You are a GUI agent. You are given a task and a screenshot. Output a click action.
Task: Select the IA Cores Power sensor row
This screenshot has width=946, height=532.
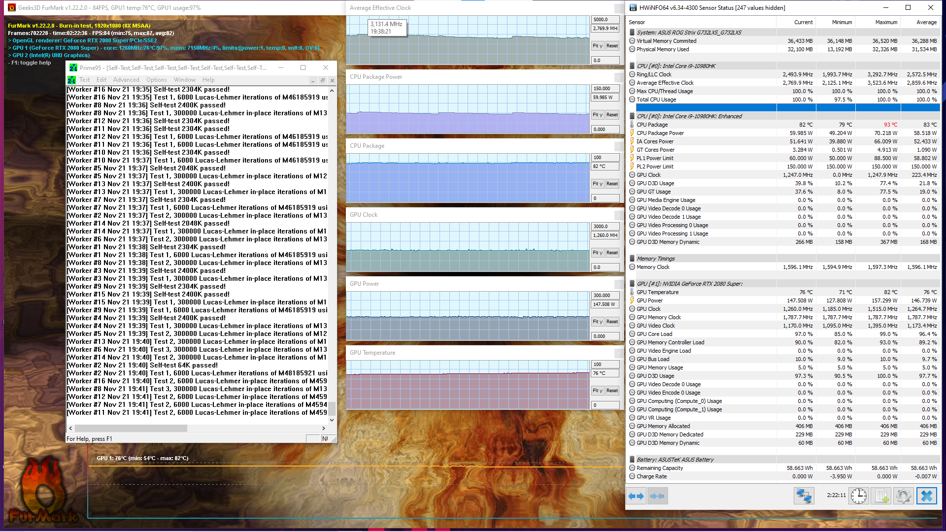783,141
